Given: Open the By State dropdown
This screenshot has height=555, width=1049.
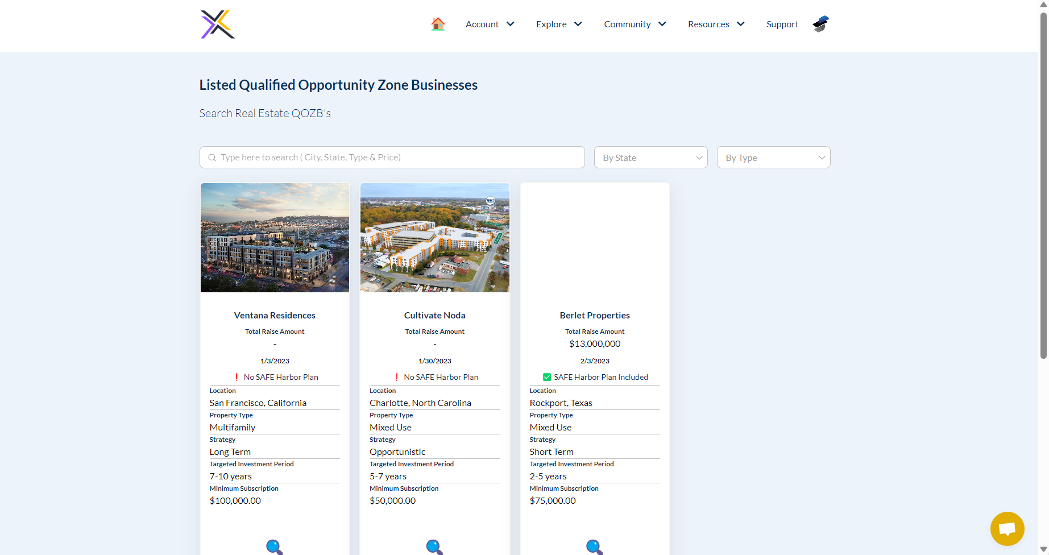Looking at the screenshot, I should point(650,158).
